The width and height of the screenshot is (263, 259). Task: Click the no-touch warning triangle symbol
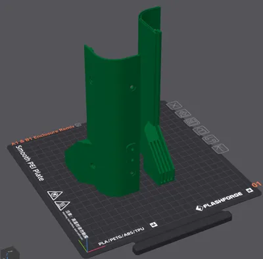tap(55, 195)
